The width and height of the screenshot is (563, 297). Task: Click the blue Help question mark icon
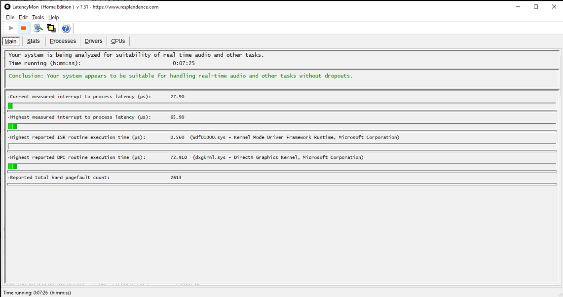pyautogui.click(x=66, y=29)
